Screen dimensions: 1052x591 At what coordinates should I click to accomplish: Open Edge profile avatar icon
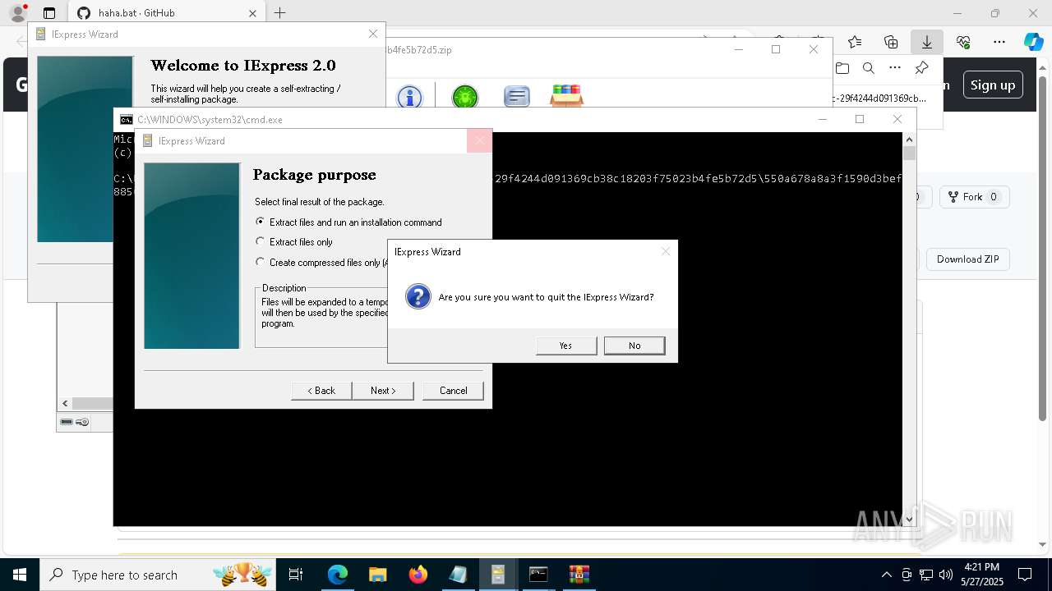pos(17,13)
